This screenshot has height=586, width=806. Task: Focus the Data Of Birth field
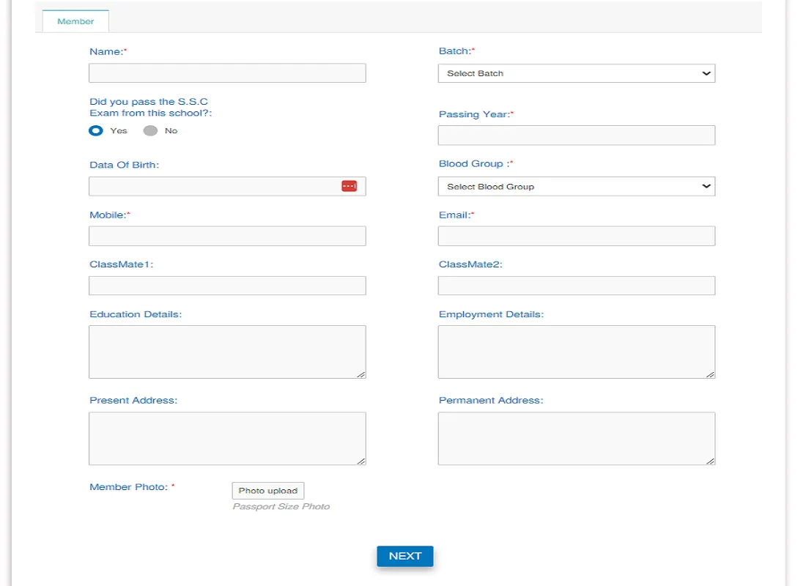tap(227, 187)
